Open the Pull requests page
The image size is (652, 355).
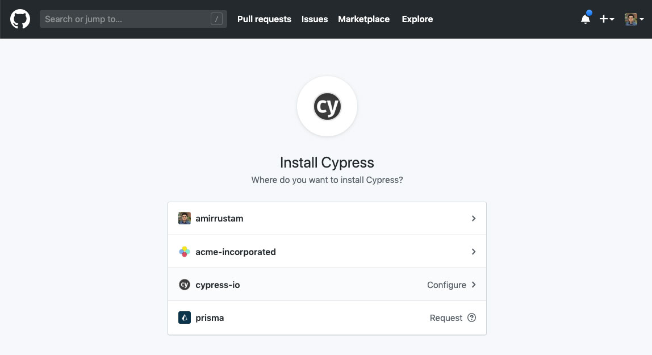264,19
